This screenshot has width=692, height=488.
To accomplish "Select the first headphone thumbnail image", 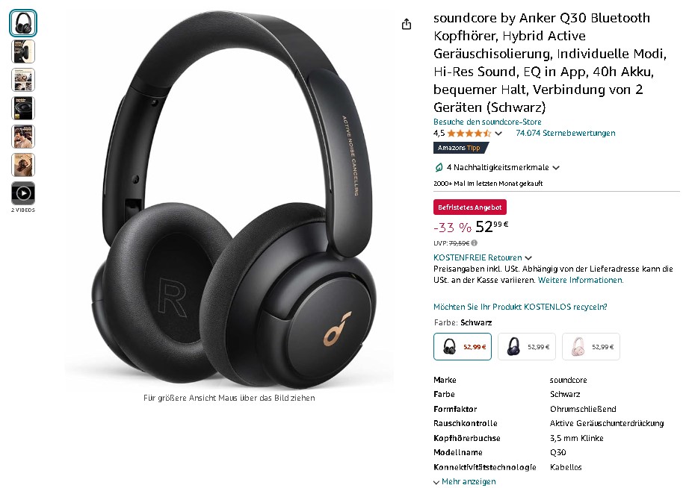I will pos(23,23).
